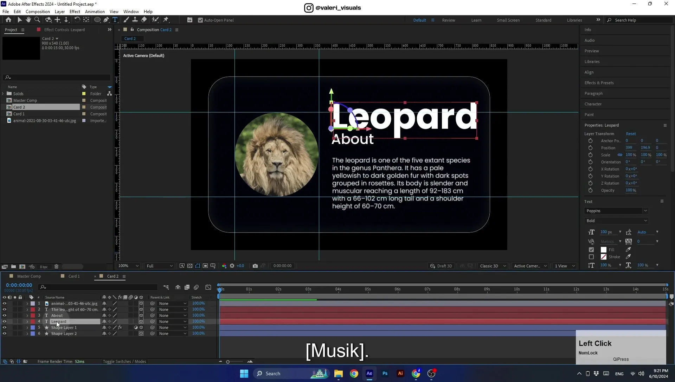The height and width of the screenshot is (382, 675).
Task: Select the Clone Stamp tool
Action: click(135, 20)
